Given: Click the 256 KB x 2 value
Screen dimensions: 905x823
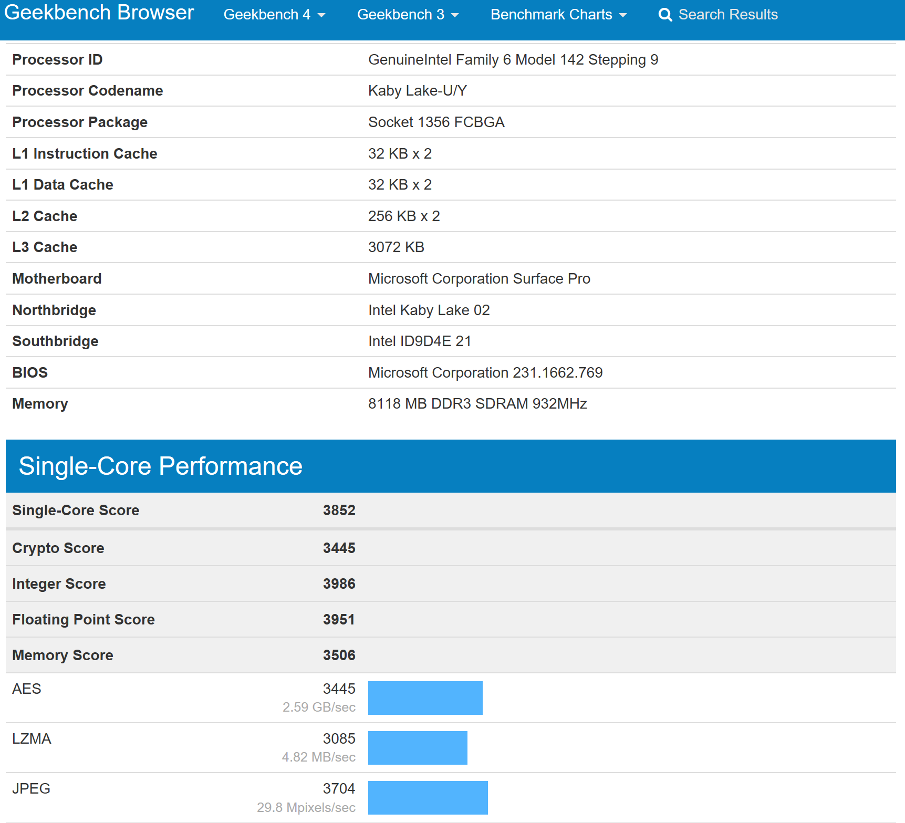Looking at the screenshot, I should pos(404,216).
